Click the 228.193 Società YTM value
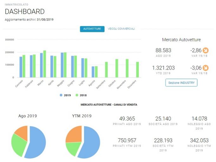 tap(163, 140)
